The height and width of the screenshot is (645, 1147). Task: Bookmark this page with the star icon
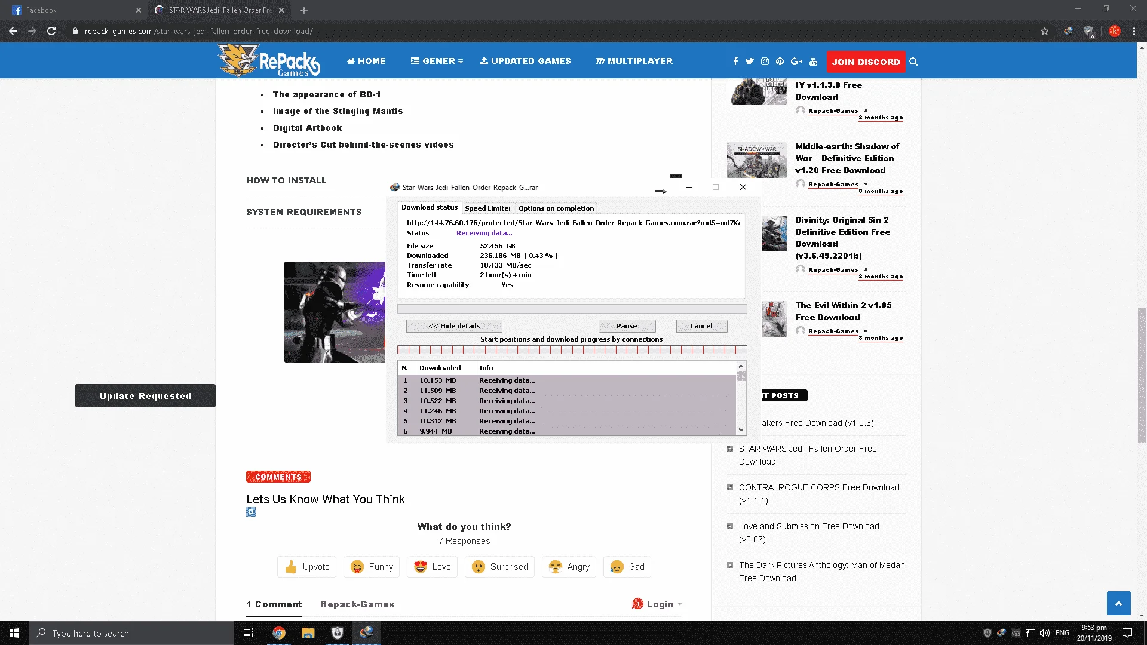1045,31
